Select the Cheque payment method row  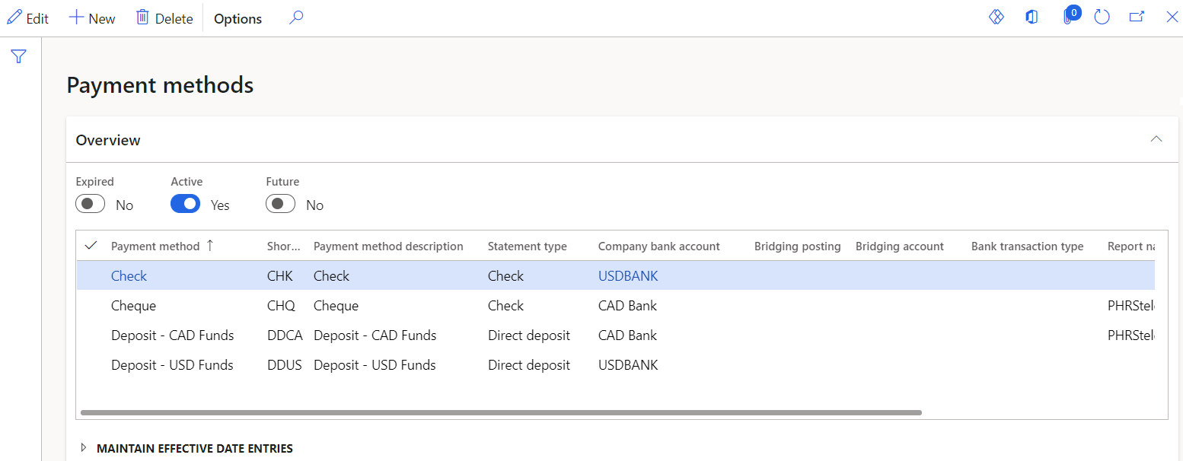(133, 306)
